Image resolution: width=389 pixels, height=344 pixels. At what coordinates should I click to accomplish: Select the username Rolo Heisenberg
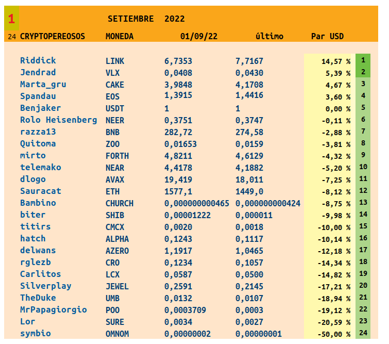58,120
